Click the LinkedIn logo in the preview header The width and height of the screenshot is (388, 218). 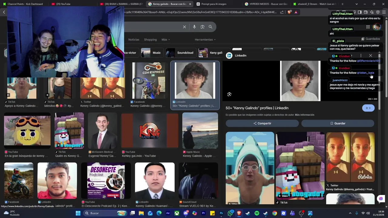[x=229, y=56]
